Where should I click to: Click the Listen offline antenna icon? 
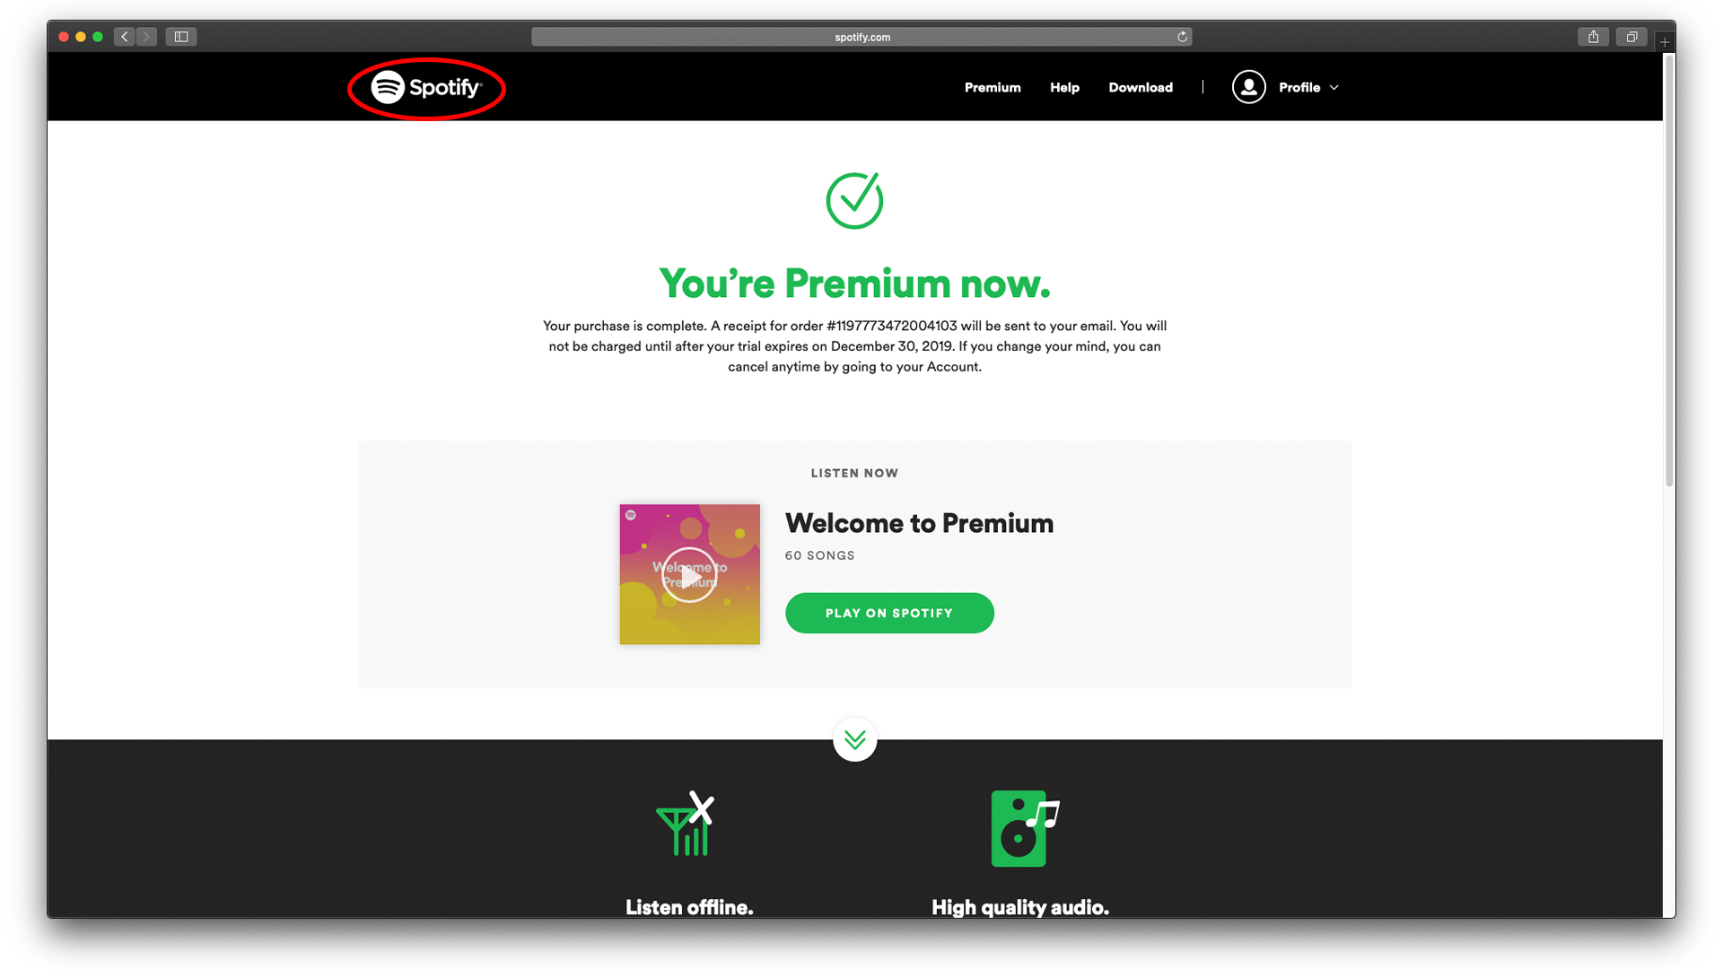click(x=686, y=824)
